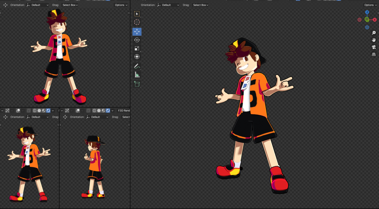Click the Move tool in toolbar

137,32
